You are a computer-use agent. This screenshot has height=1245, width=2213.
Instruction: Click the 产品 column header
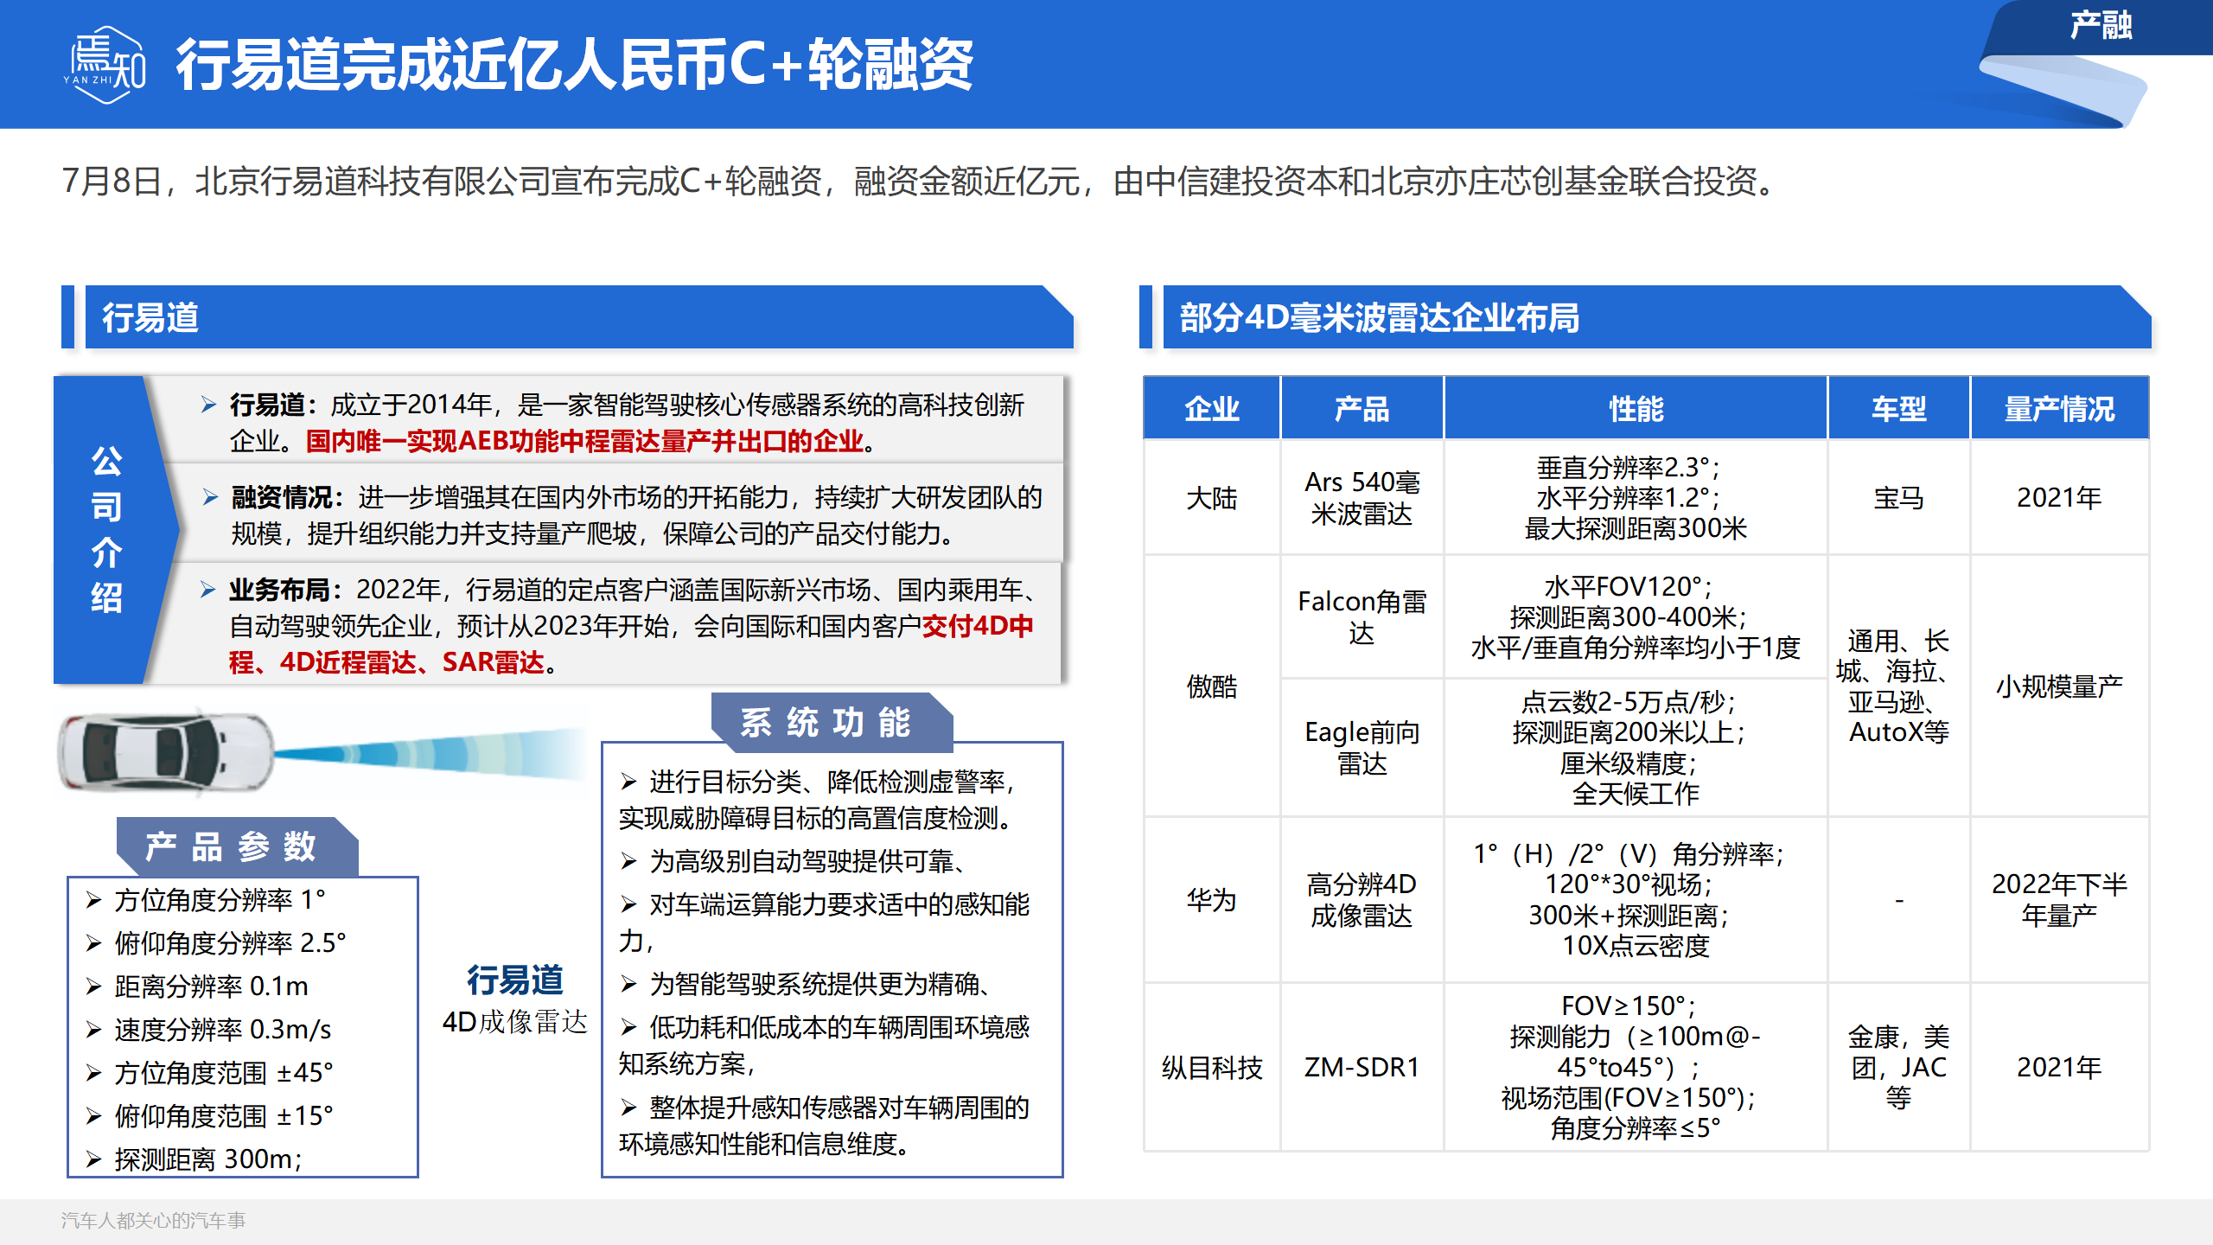[1362, 408]
